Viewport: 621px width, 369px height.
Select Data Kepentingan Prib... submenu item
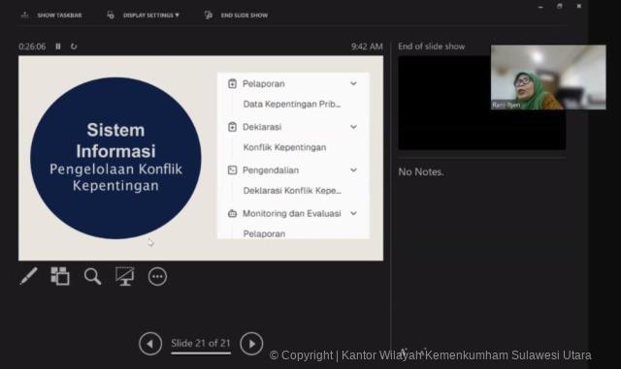292,104
